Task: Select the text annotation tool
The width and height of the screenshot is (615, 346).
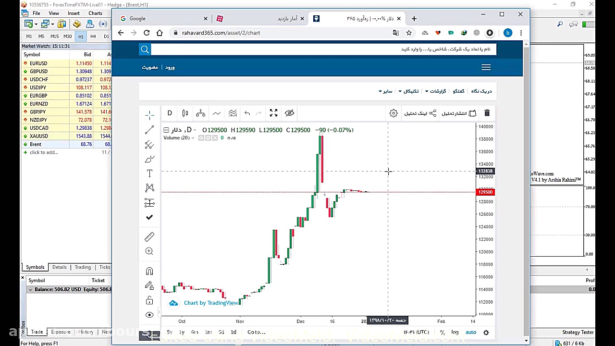Action: click(x=149, y=173)
